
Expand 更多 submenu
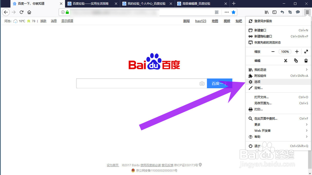278,124
